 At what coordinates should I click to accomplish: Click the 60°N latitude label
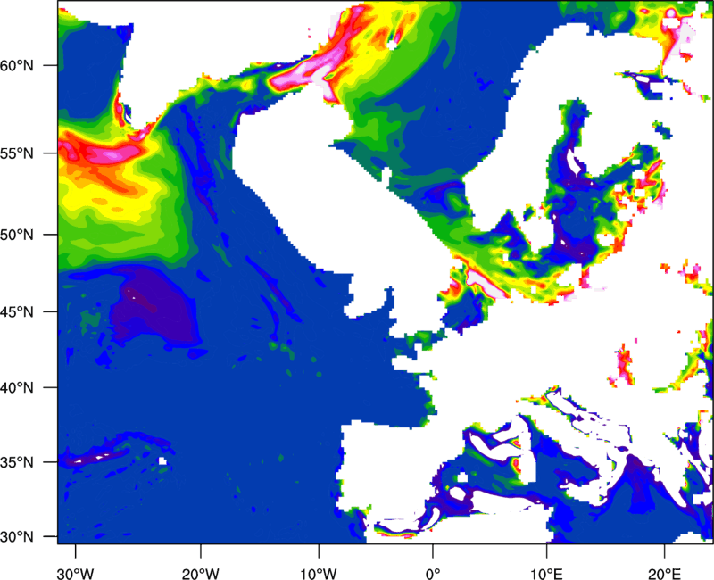tap(17, 65)
